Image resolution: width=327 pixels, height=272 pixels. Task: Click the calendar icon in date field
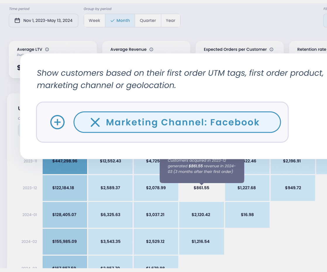tap(17, 20)
